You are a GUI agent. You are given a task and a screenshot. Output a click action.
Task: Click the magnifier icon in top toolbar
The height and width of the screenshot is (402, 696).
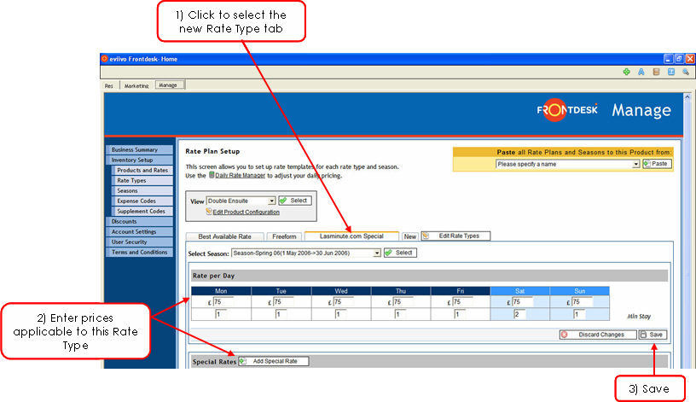686,73
